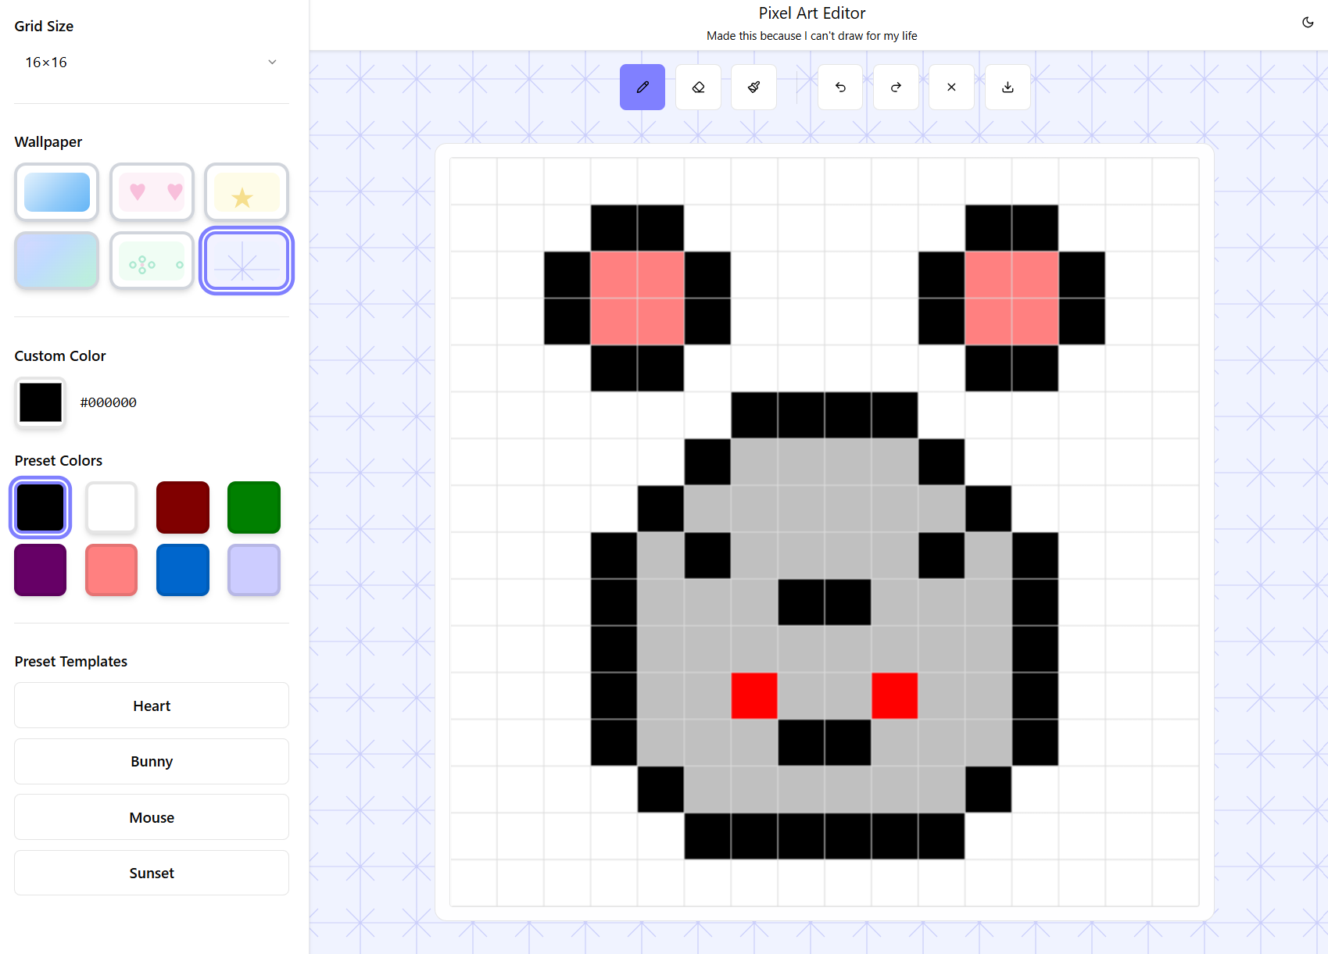
Task: Select the paint fill tool
Action: 753,87
